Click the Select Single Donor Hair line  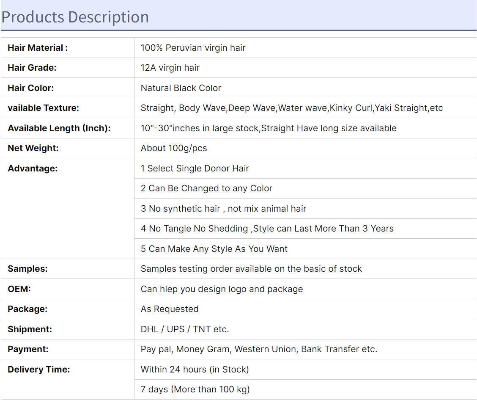(195, 168)
